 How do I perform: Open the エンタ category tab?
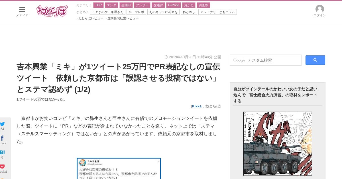pyautogui.click(x=111, y=5)
